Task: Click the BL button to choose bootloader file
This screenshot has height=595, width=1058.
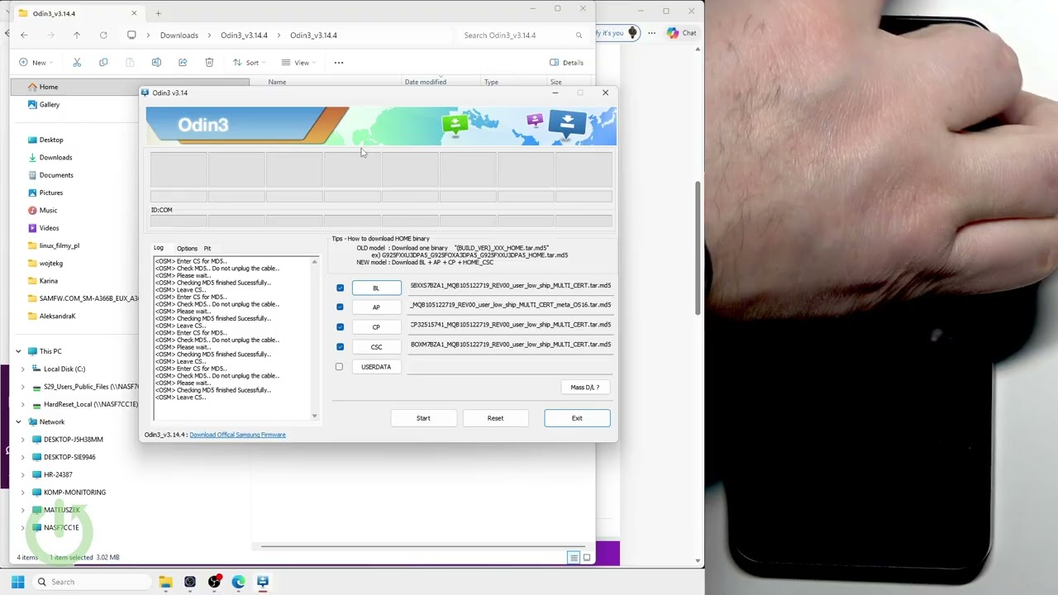Action: pos(376,288)
